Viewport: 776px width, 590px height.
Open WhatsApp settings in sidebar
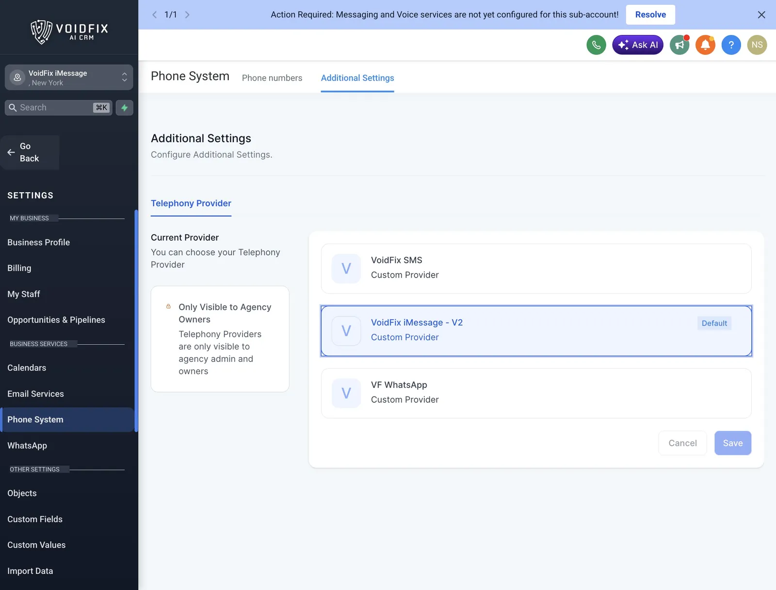(x=27, y=445)
